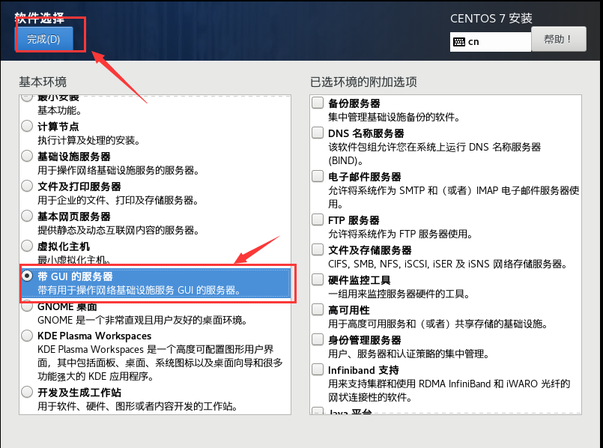Choose 基本网页服务器 environment
The width and height of the screenshot is (603, 448).
click(x=27, y=216)
